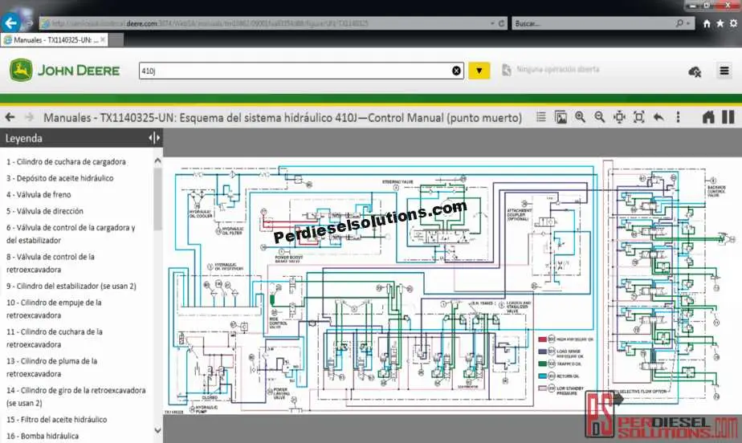Click the browser search magnifier icon
Viewport: 742px width, 443px height.
(x=680, y=23)
